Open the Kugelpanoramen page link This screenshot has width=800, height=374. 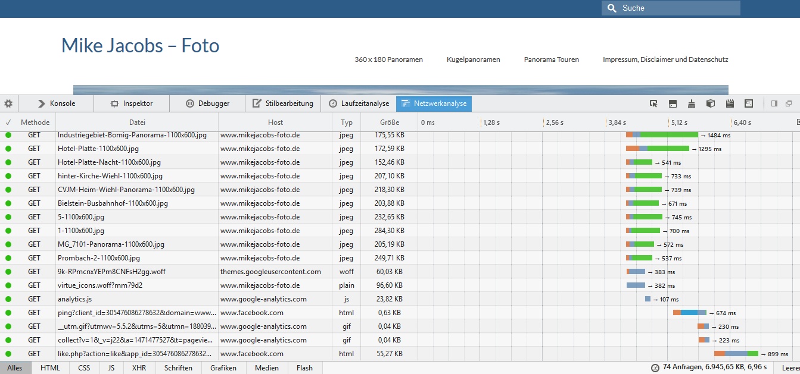[473, 59]
